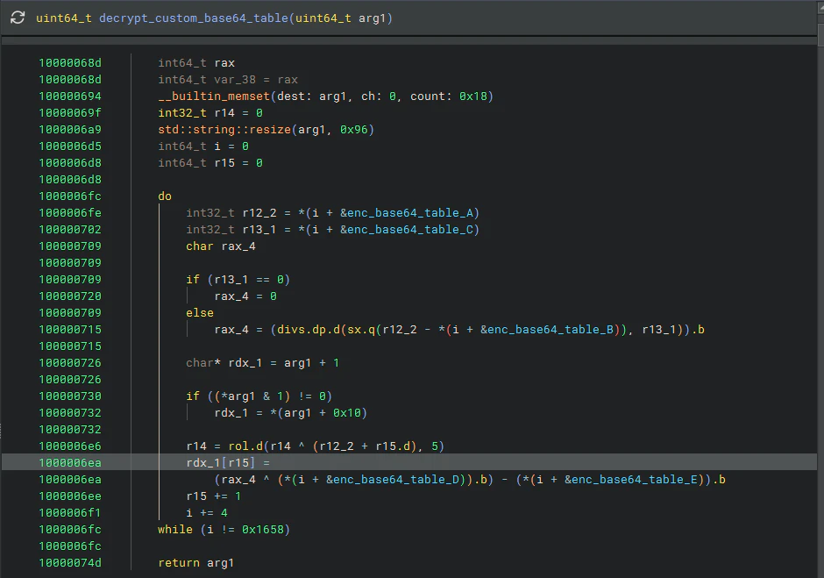This screenshot has height=578, width=824.
Task: Click the 'rdx_1 = *(arg1 + 0x10)' assignment
Action: pos(291,413)
